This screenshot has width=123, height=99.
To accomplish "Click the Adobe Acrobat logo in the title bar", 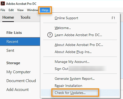I will (3, 4).
